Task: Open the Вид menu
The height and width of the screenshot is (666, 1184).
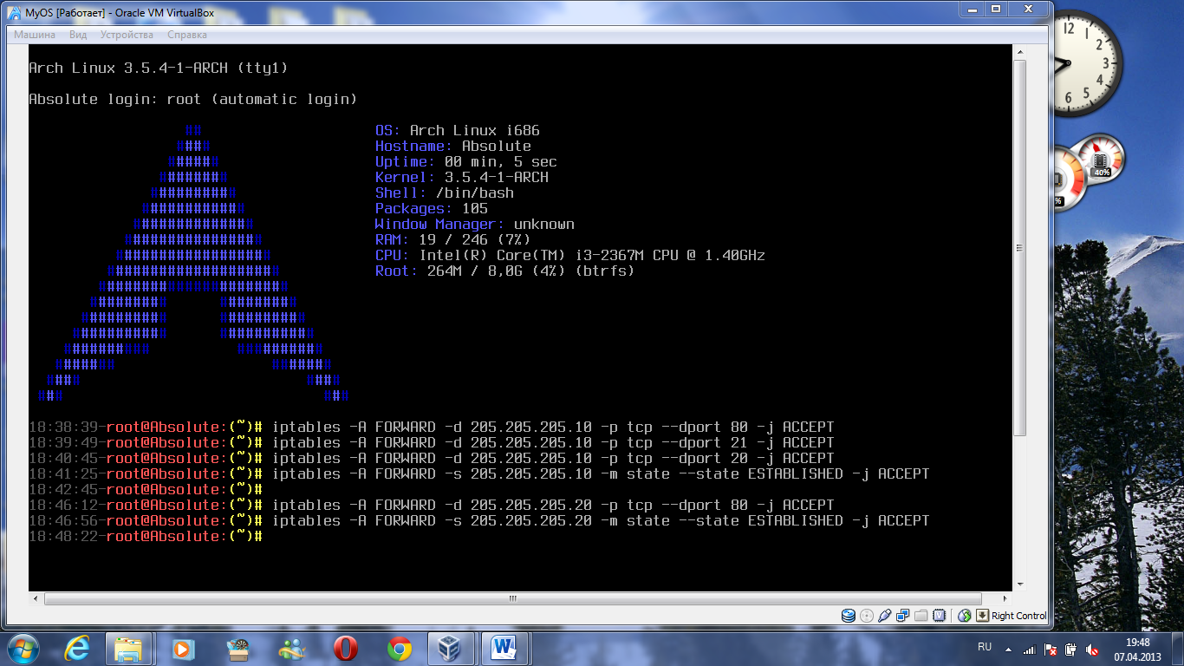Action: click(78, 35)
